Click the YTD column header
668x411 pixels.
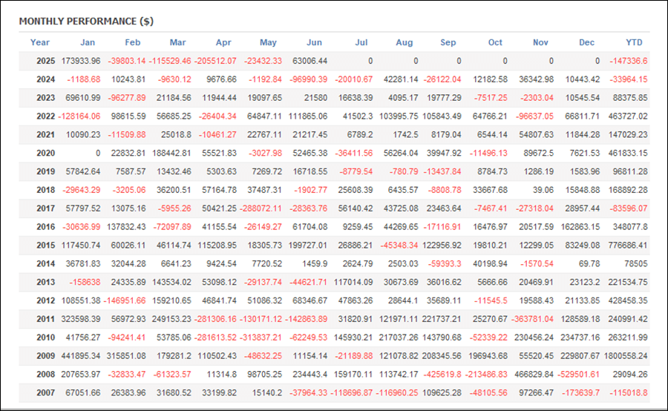pos(634,42)
